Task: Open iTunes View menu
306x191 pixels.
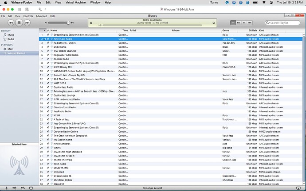Action: 18,16
